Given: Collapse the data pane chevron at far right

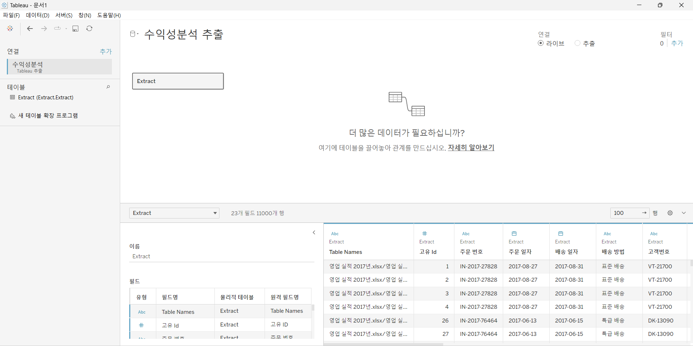Looking at the screenshot, I should (684, 213).
